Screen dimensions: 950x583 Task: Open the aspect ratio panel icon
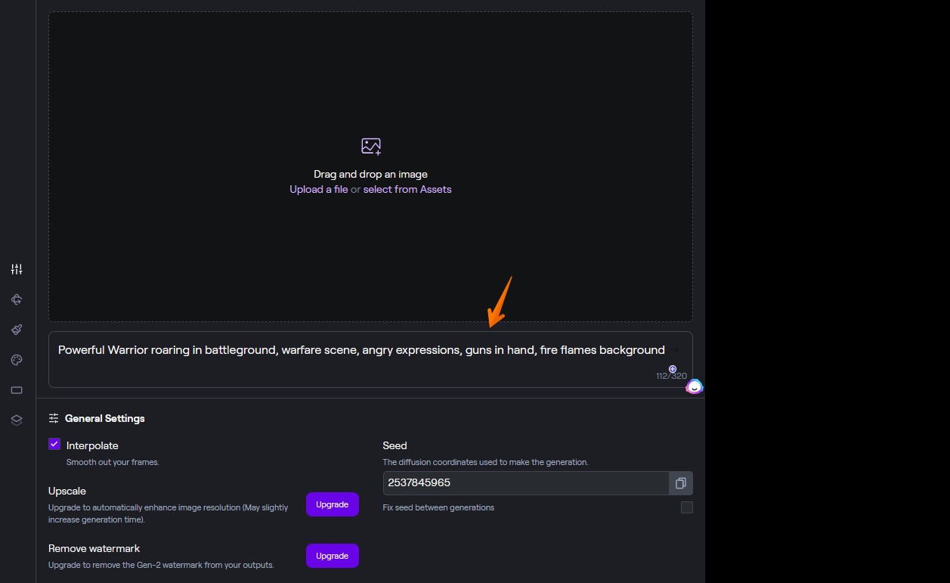tap(16, 389)
